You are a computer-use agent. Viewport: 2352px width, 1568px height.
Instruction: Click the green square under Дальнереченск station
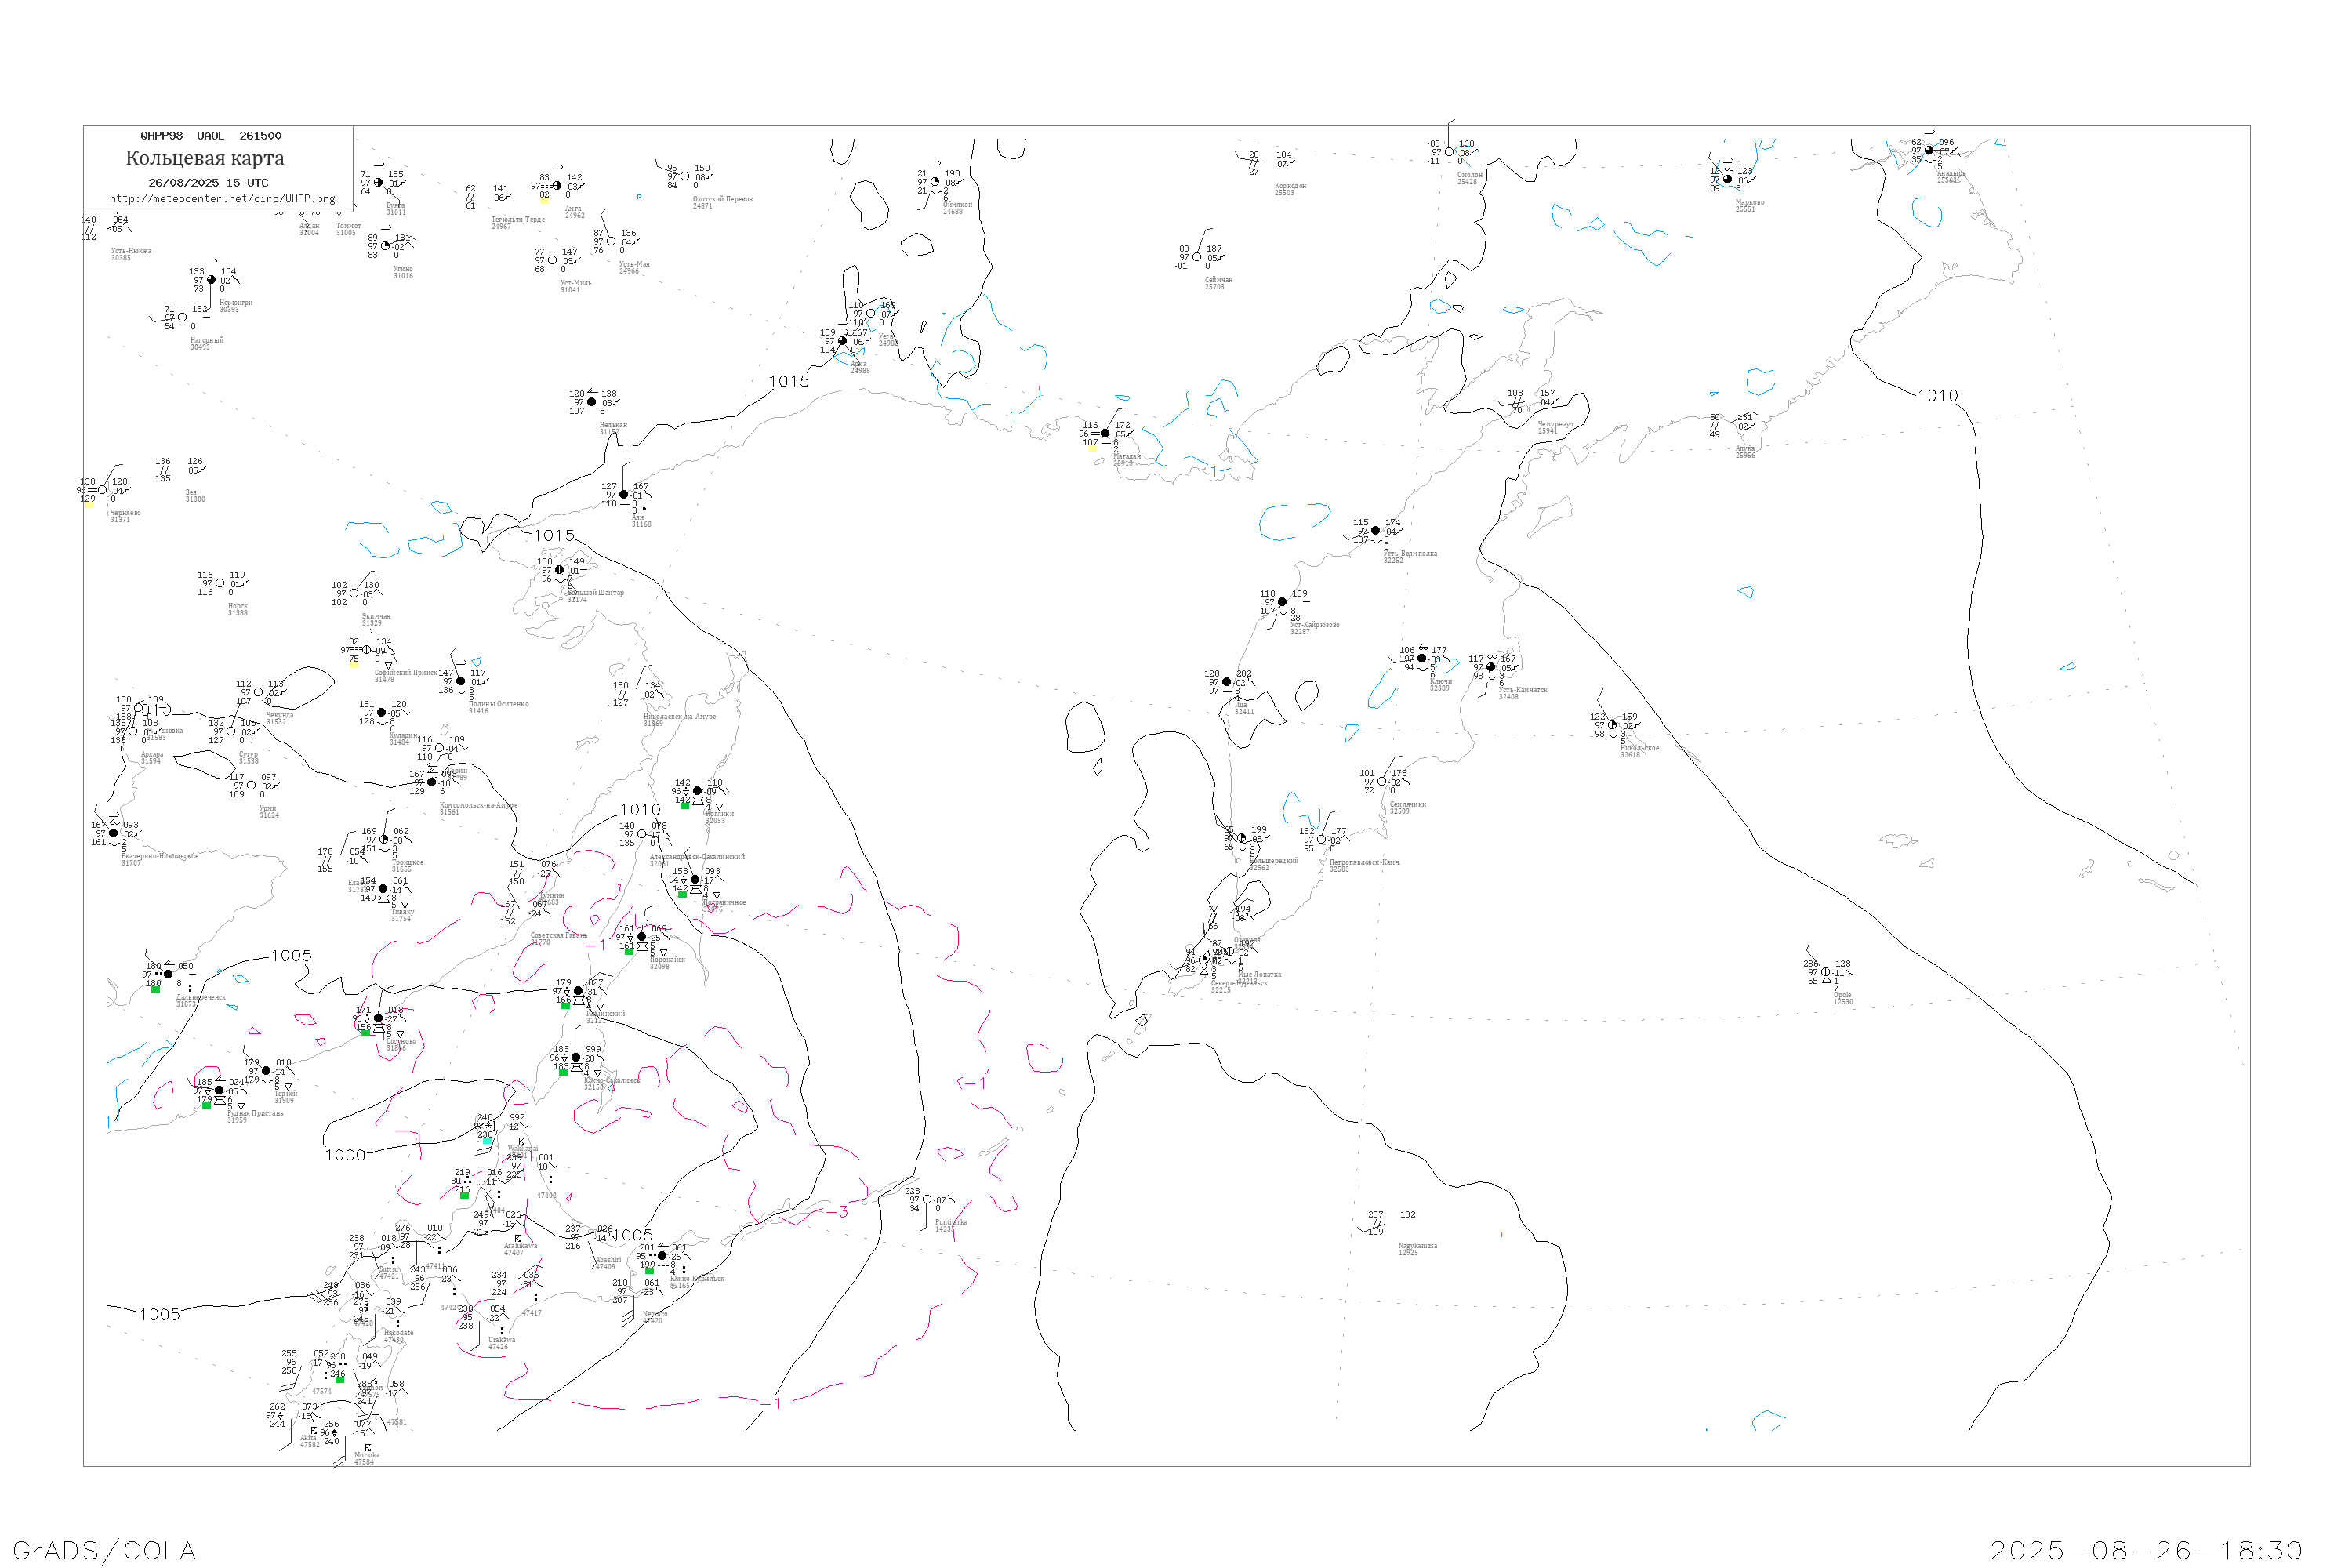[156, 989]
